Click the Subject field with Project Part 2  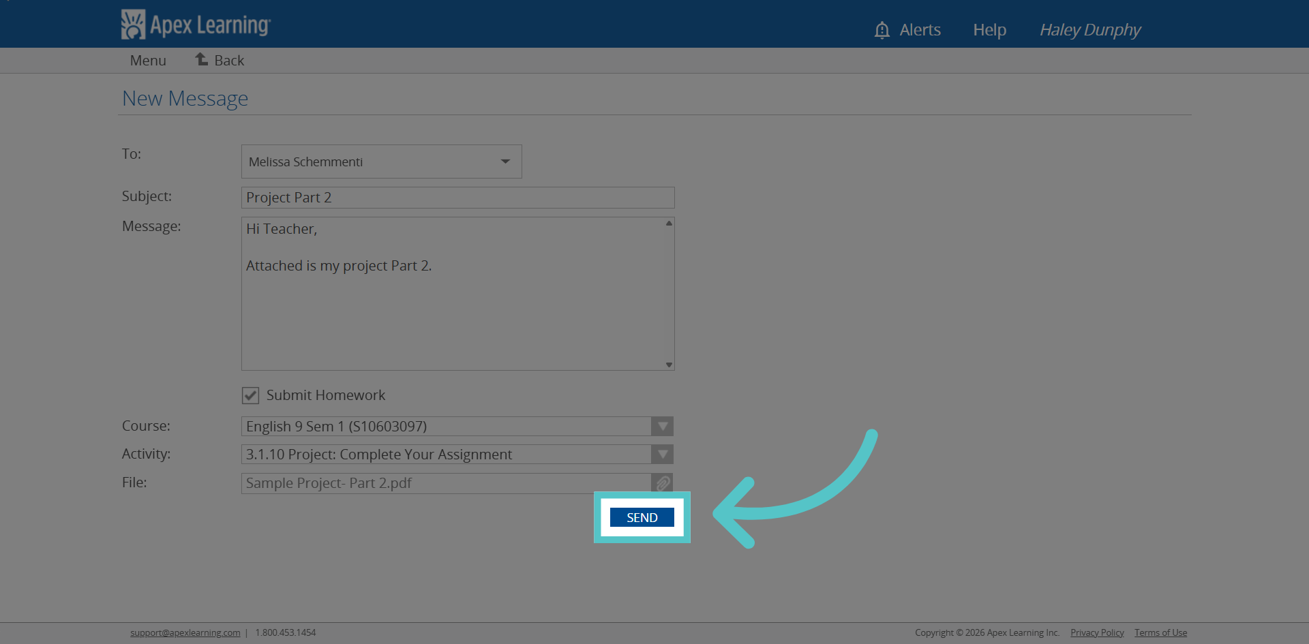pos(457,198)
